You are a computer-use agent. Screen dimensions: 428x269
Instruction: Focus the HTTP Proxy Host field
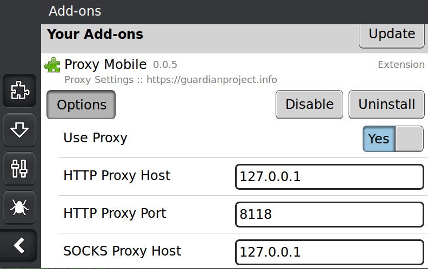[330, 176]
